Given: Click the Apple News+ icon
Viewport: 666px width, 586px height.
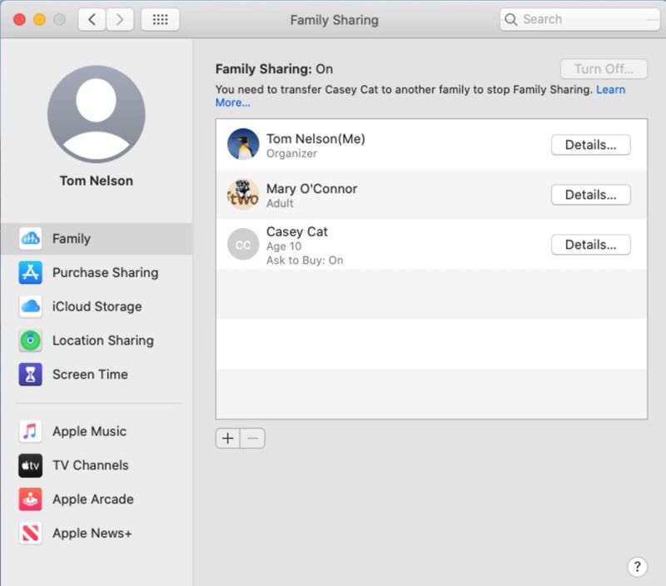Looking at the screenshot, I should (30, 534).
